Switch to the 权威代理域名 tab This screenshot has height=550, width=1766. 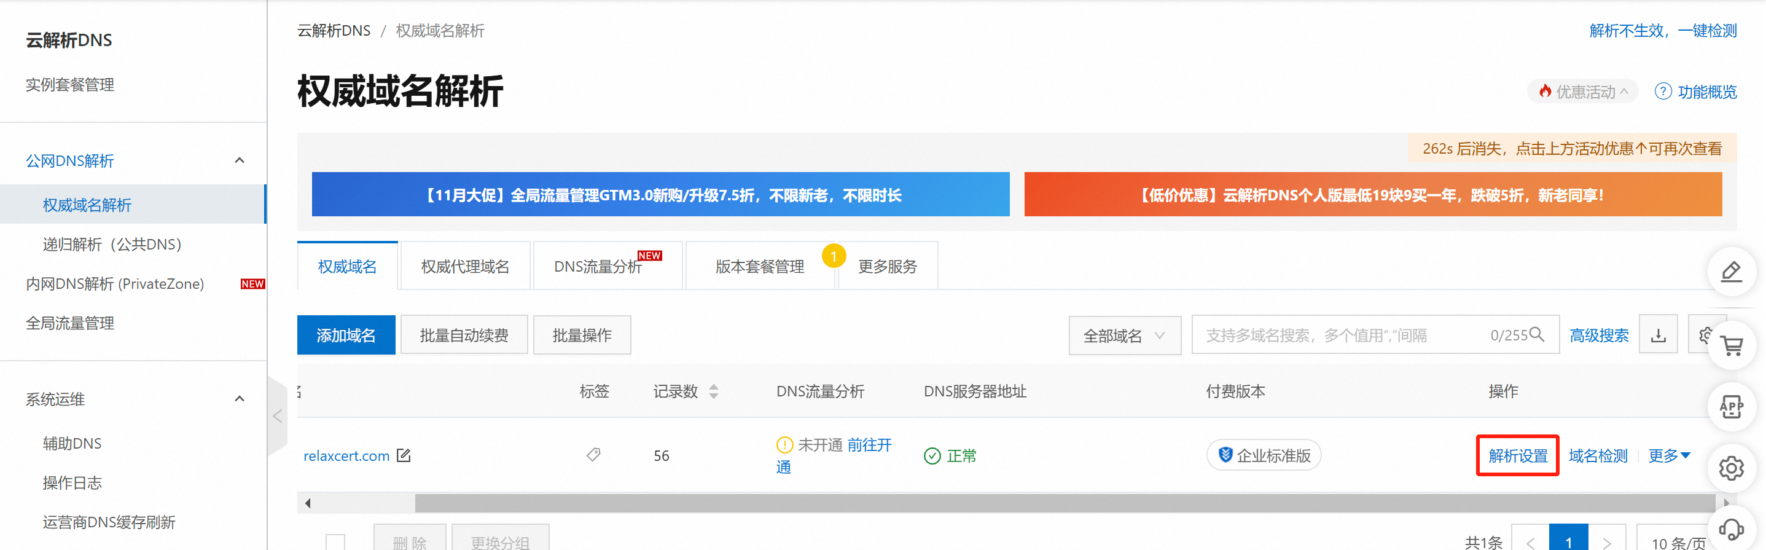tap(465, 266)
